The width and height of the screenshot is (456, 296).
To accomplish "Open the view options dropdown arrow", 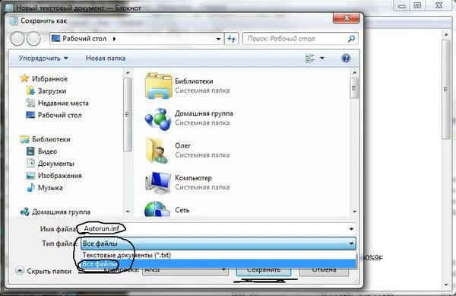I will coord(322,58).
